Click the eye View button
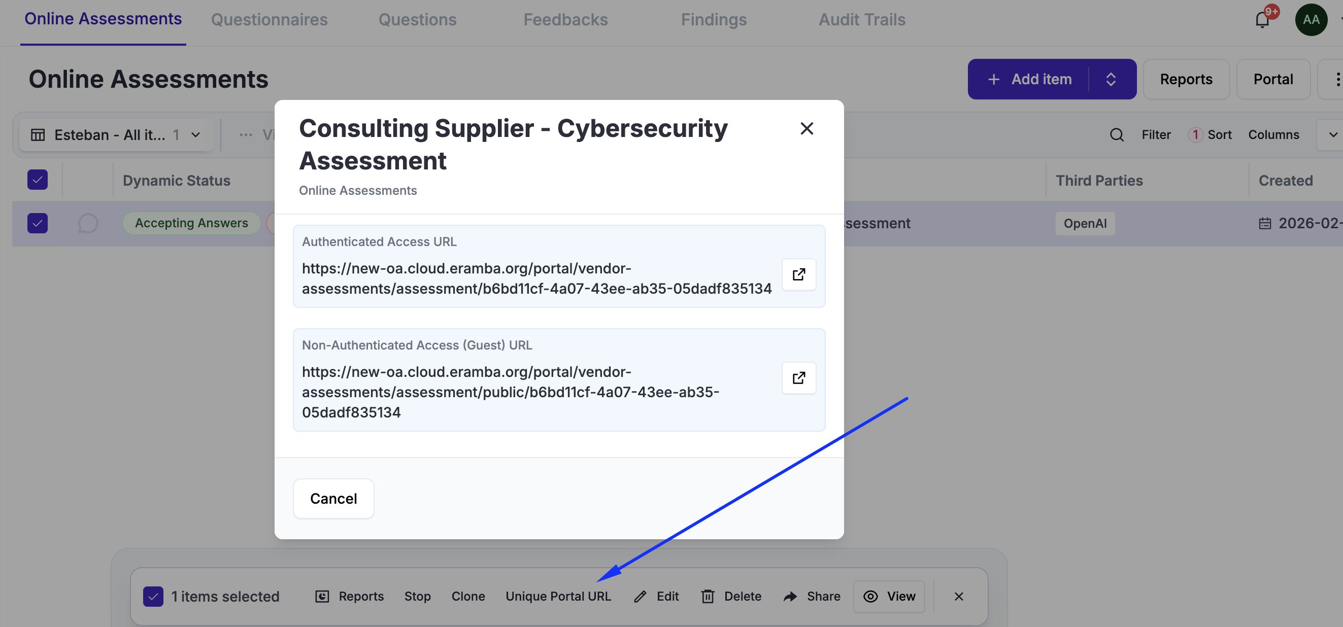 point(889,596)
